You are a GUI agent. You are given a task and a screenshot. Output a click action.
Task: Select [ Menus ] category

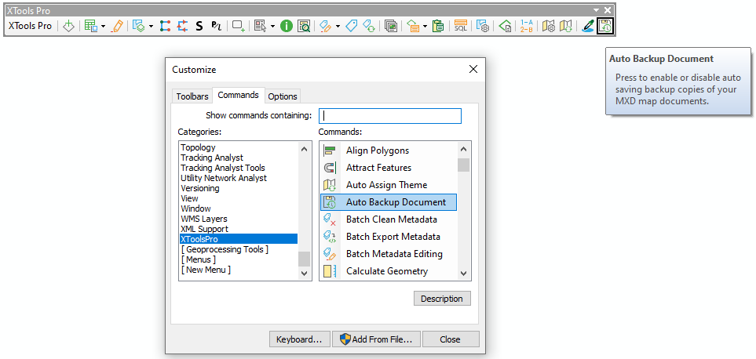pyautogui.click(x=198, y=259)
